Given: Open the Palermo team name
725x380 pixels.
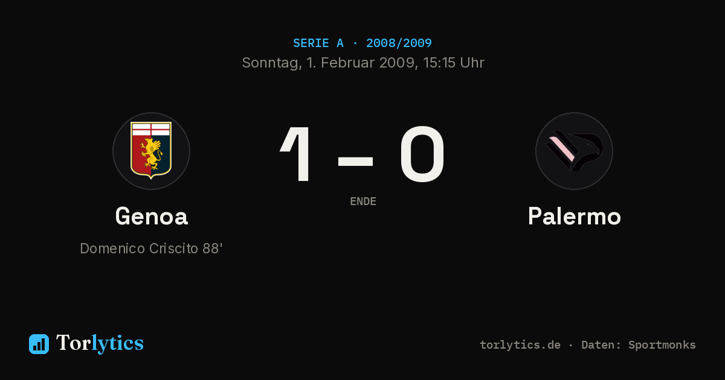Looking at the screenshot, I should [x=574, y=217].
